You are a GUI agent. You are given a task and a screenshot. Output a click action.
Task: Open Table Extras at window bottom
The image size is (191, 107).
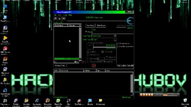coord(126,97)
